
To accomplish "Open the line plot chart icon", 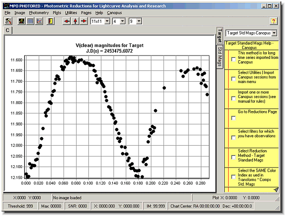I will tap(39, 21).
